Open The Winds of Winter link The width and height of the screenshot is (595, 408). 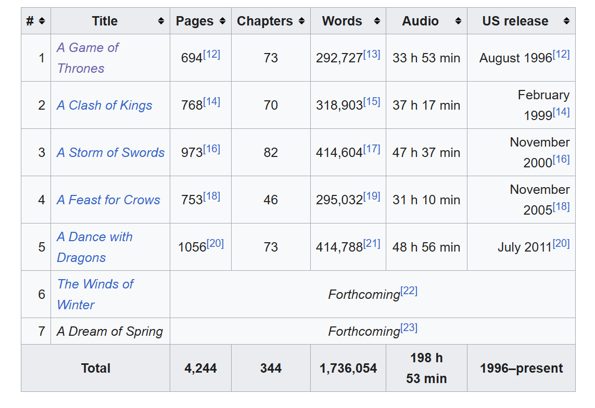pyautogui.click(x=95, y=294)
